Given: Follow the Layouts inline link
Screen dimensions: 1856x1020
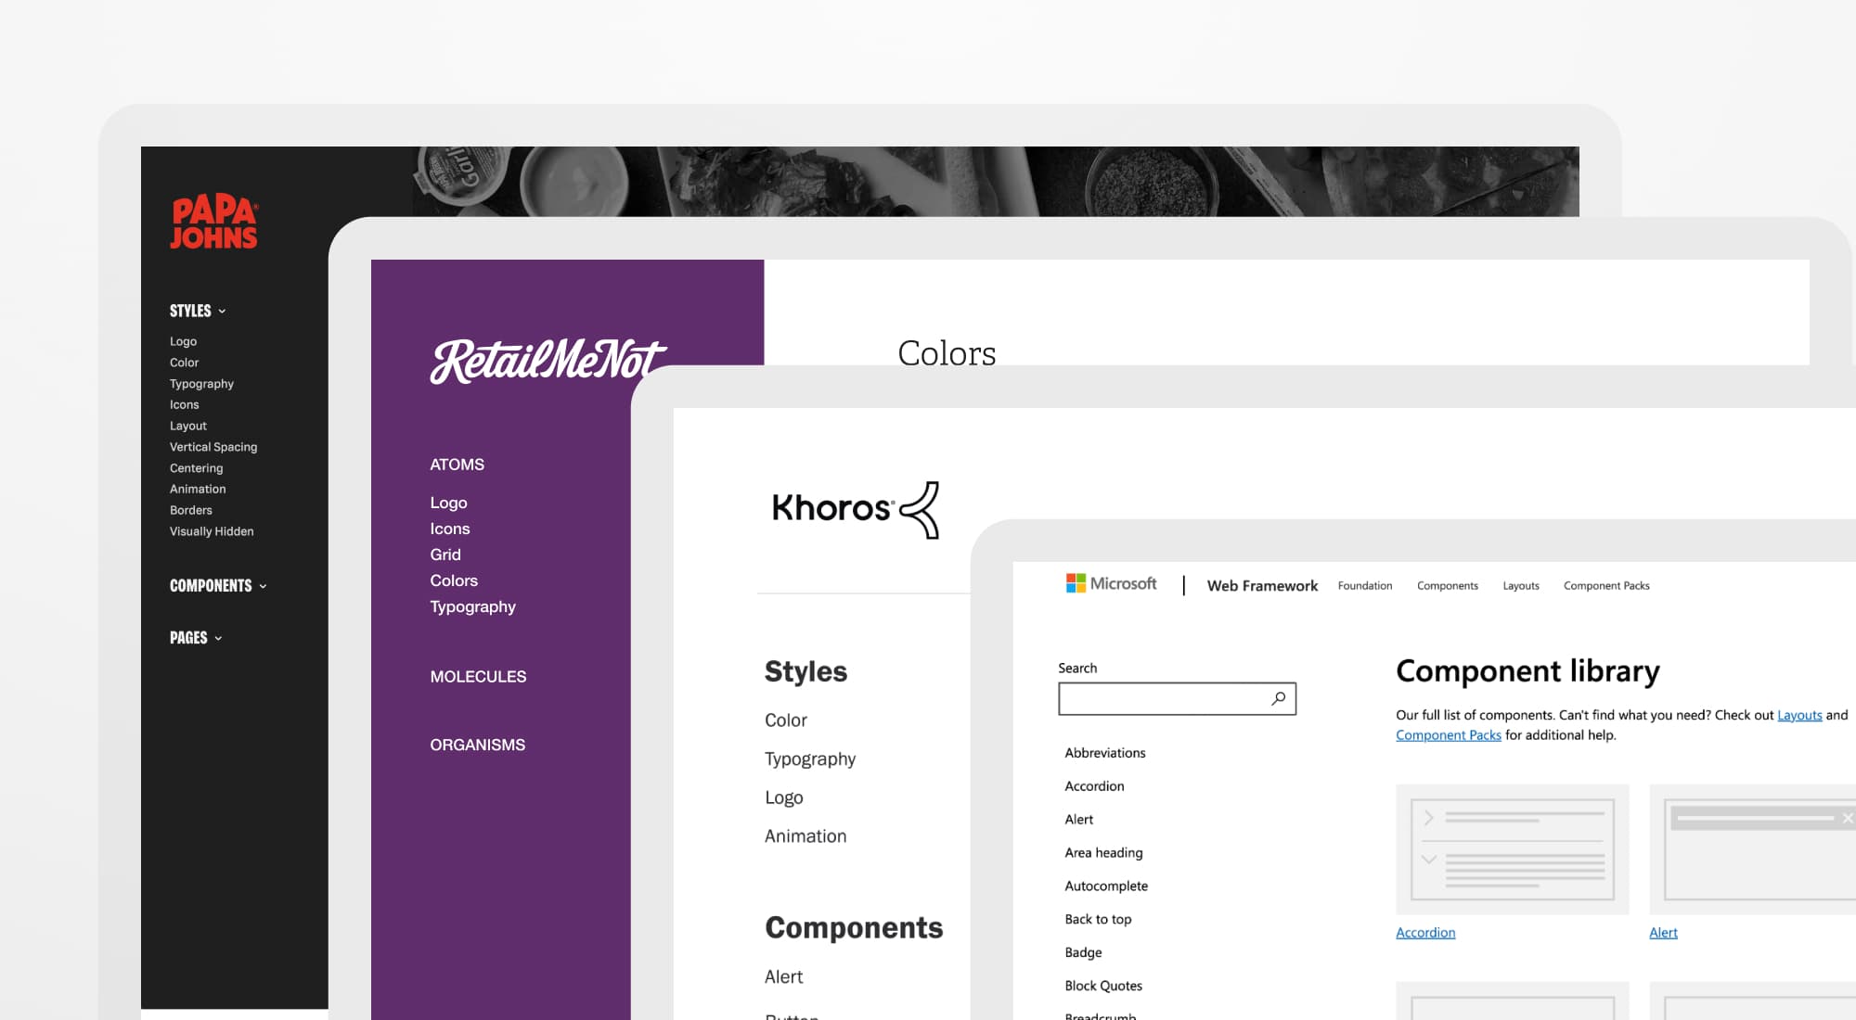Looking at the screenshot, I should 1799,716.
